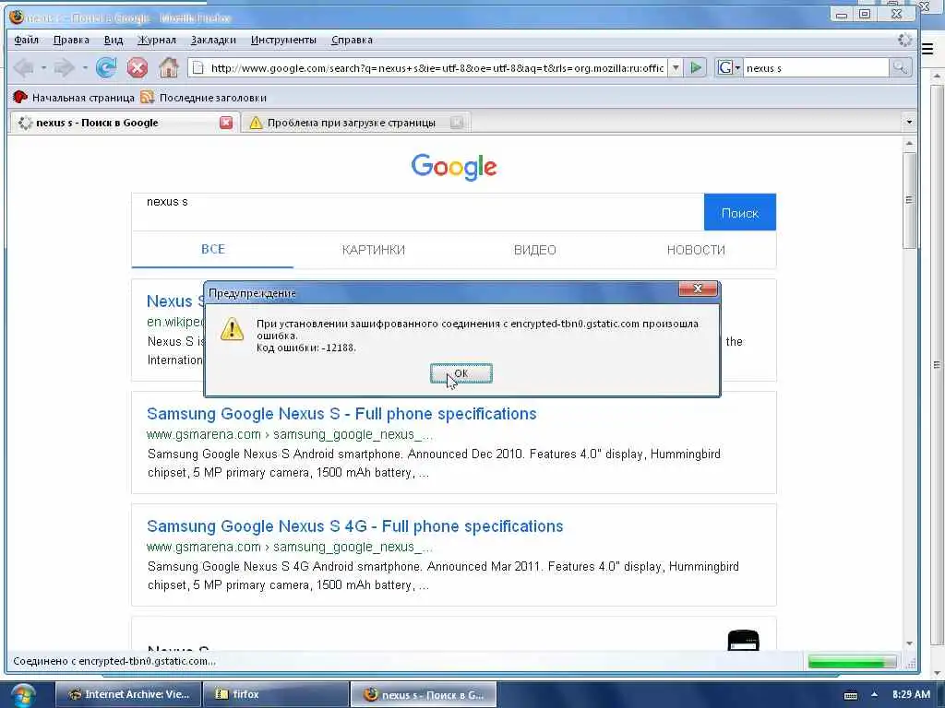
Task: Click the page icon in address bar
Action: click(197, 68)
